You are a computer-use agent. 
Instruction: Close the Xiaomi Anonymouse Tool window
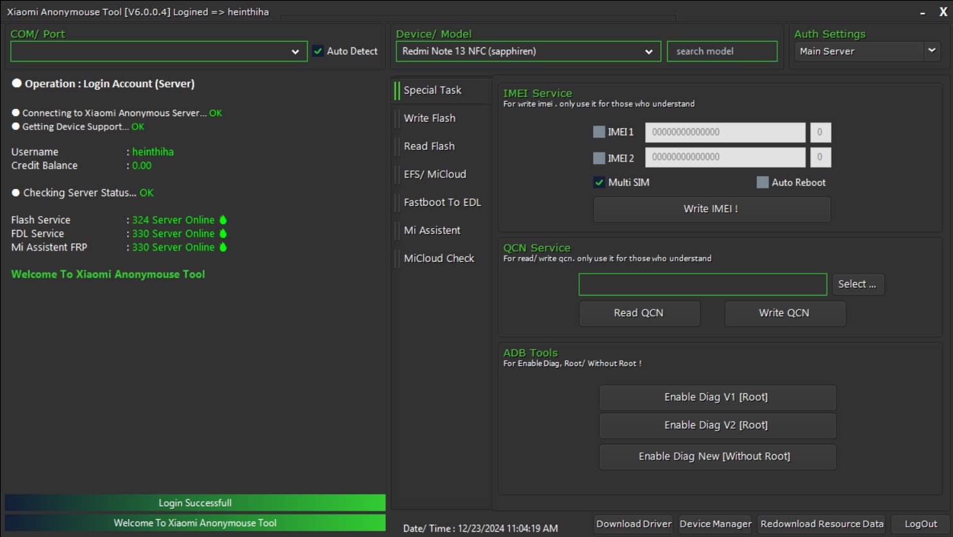(943, 12)
